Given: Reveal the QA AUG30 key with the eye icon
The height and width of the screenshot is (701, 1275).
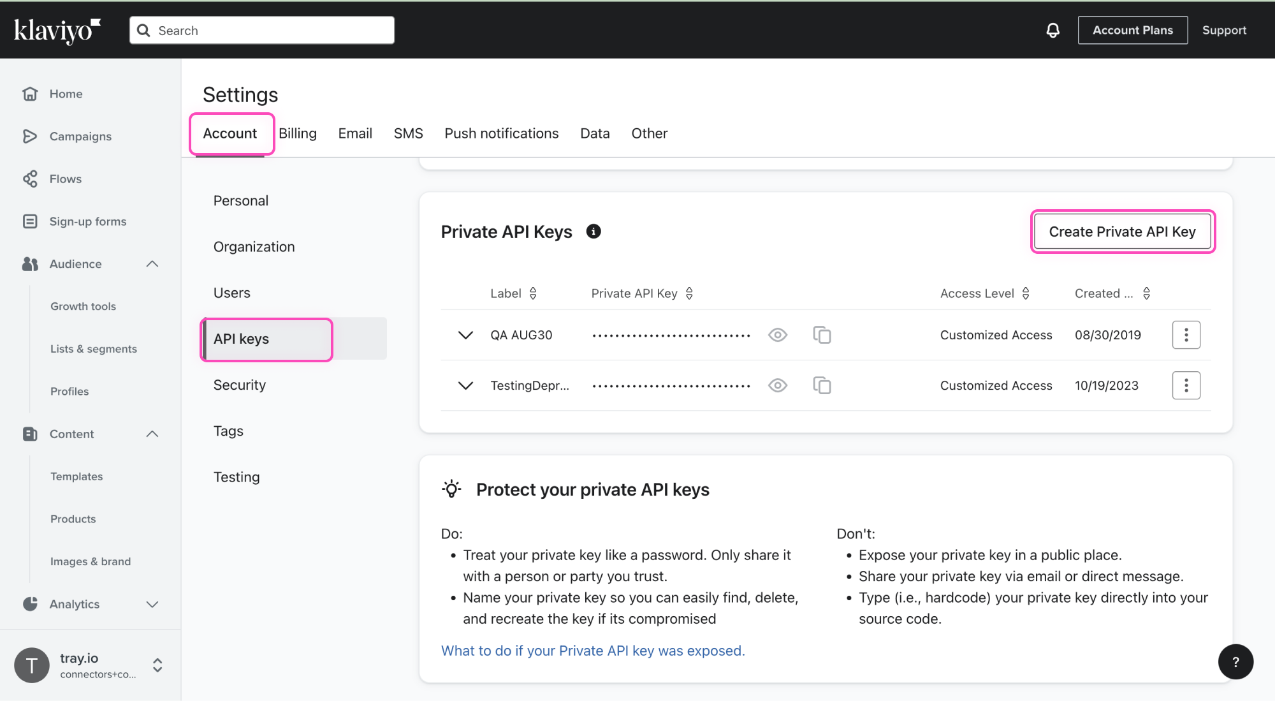Looking at the screenshot, I should pyautogui.click(x=777, y=334).
